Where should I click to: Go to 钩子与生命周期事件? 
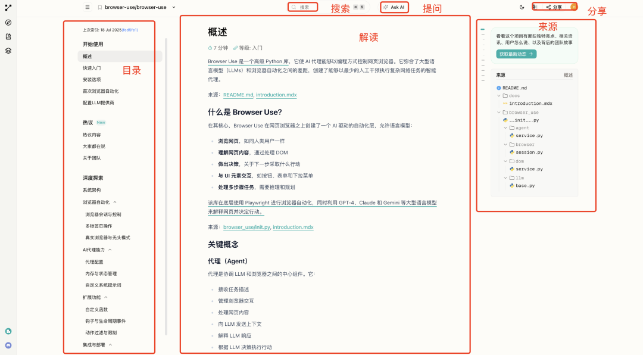click(x=106, y=321)
